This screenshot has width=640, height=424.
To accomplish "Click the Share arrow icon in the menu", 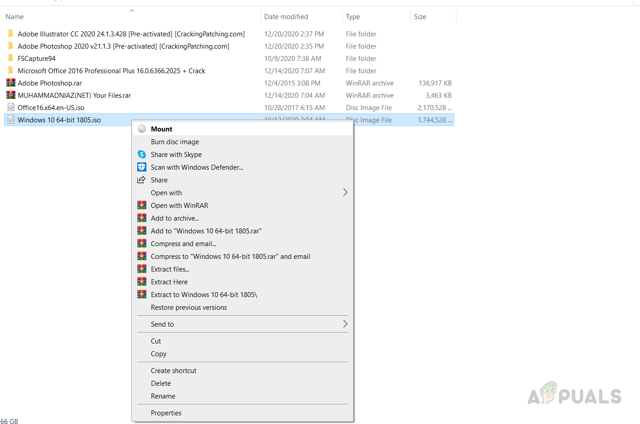I will [141, 180].
